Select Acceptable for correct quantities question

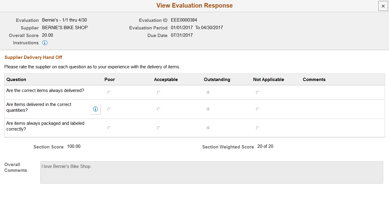tap(158, 109)
